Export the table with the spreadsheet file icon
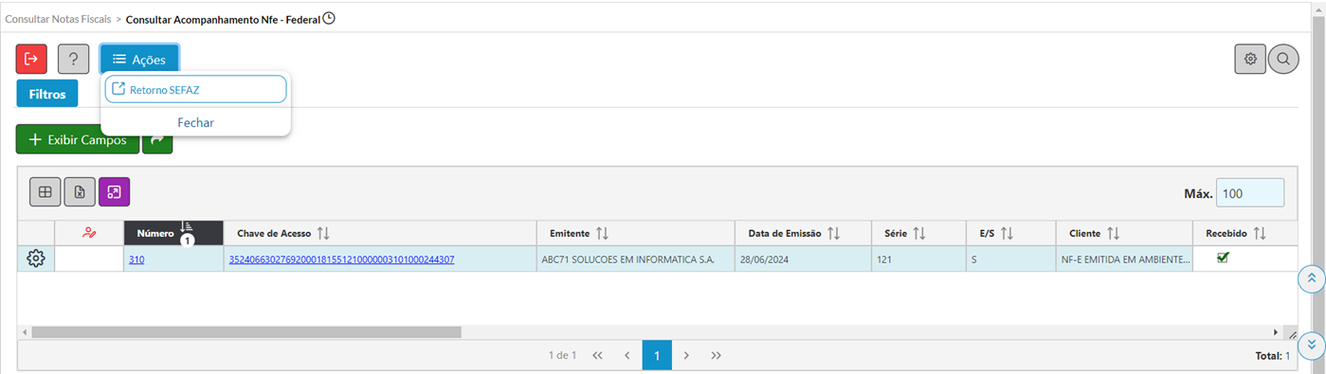Image resolution: width=1326 pixels, height=374 pixels. pyautogui.click(x=80, y=192)
